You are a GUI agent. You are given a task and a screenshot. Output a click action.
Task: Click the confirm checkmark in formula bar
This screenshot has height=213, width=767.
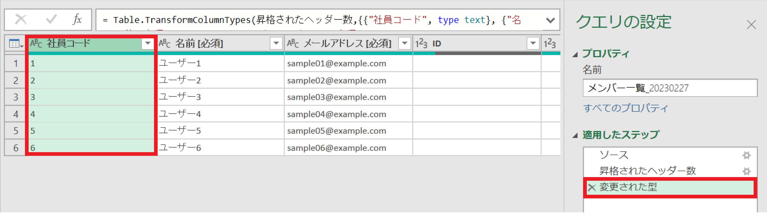click(x=51, y=20)
